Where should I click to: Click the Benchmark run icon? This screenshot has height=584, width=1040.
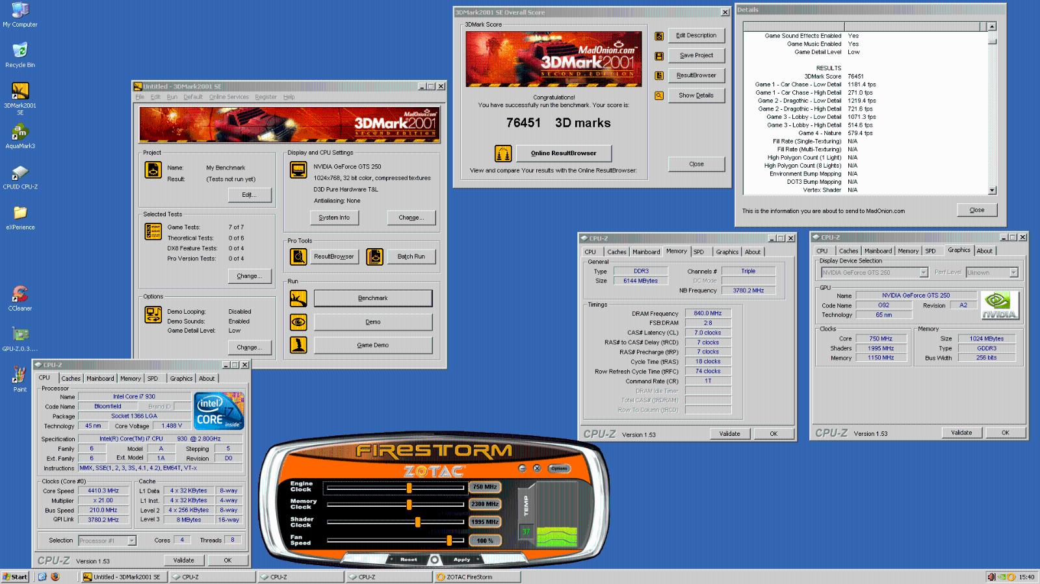click(298, 298)
